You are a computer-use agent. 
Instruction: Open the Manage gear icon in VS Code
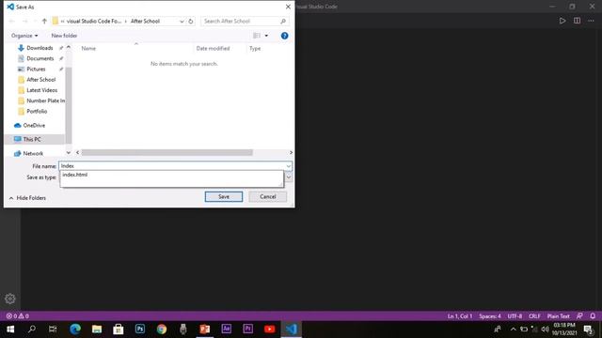click(10, 299)
